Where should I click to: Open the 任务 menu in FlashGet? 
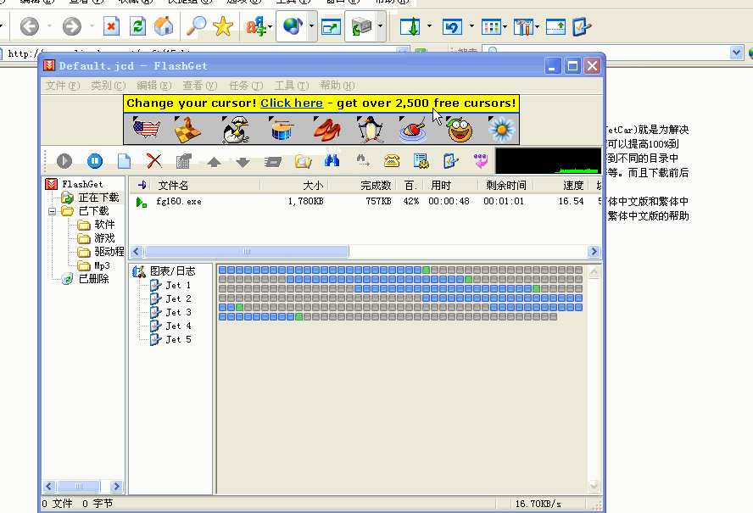click(x=245, y=86)
